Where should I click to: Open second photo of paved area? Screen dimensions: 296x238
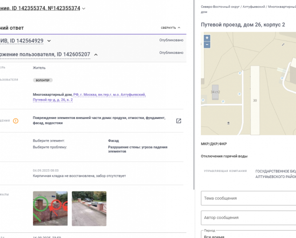click(x=89, y=208)
